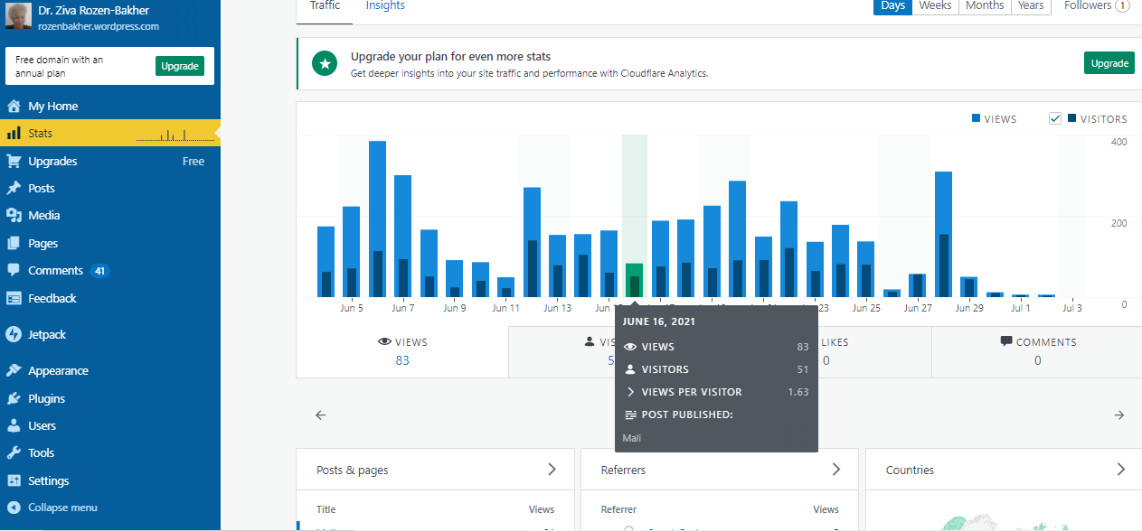The width and height of the screenshot is (1142, 531).
Task: Click the highlighted green June 16 bar
Action: point(634,280)
